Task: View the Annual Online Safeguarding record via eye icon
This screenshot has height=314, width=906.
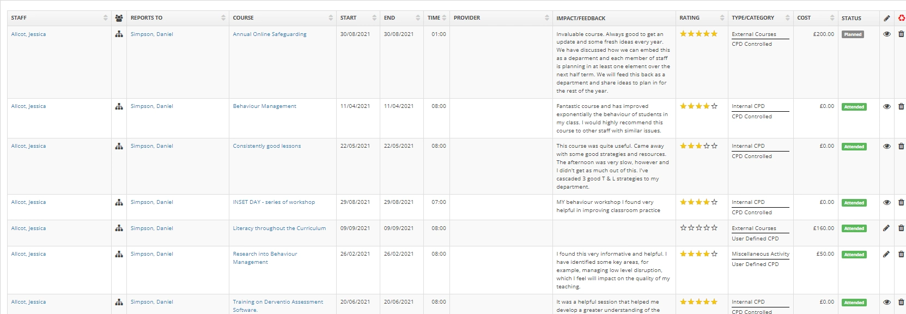Action: 887,34
